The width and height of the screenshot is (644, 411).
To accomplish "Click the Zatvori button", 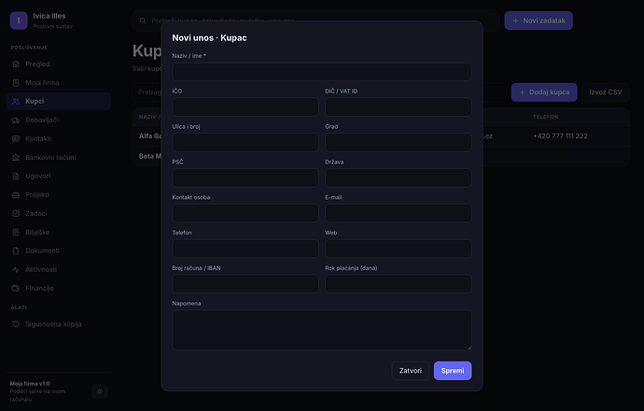I will coord(411,371).
